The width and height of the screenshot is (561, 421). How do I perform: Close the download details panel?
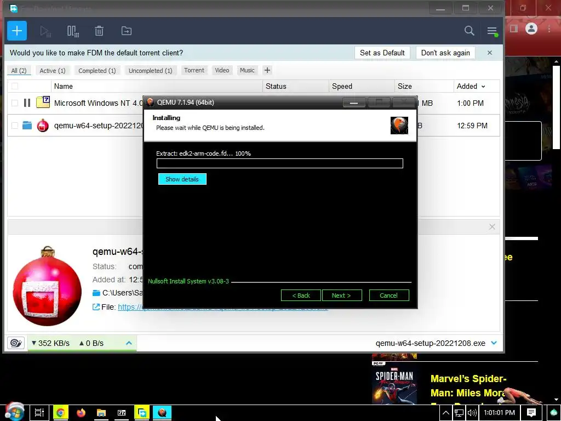492,227
